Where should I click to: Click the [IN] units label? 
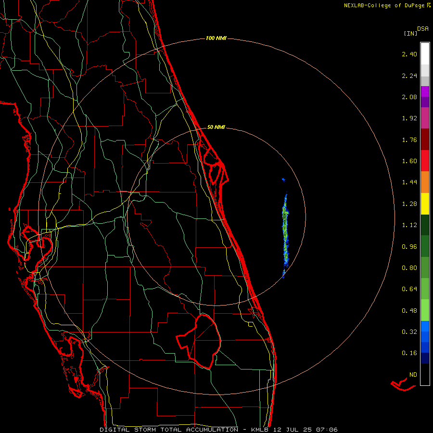pyautogui.click(x=410, y=33)
